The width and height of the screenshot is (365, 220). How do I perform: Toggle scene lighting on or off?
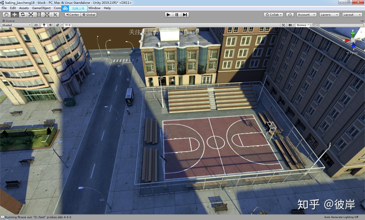point(44,25)
